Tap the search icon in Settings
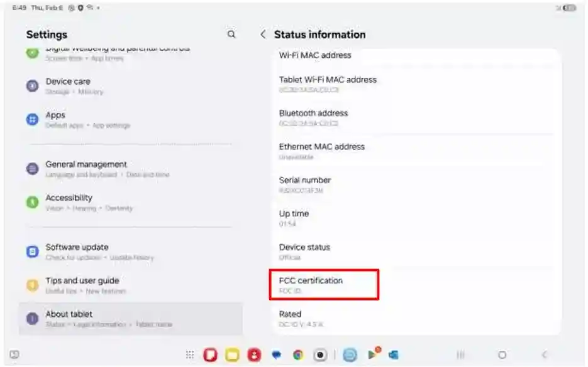The width and height of the screenshot is (588, 367). click(x=231, y=35)
